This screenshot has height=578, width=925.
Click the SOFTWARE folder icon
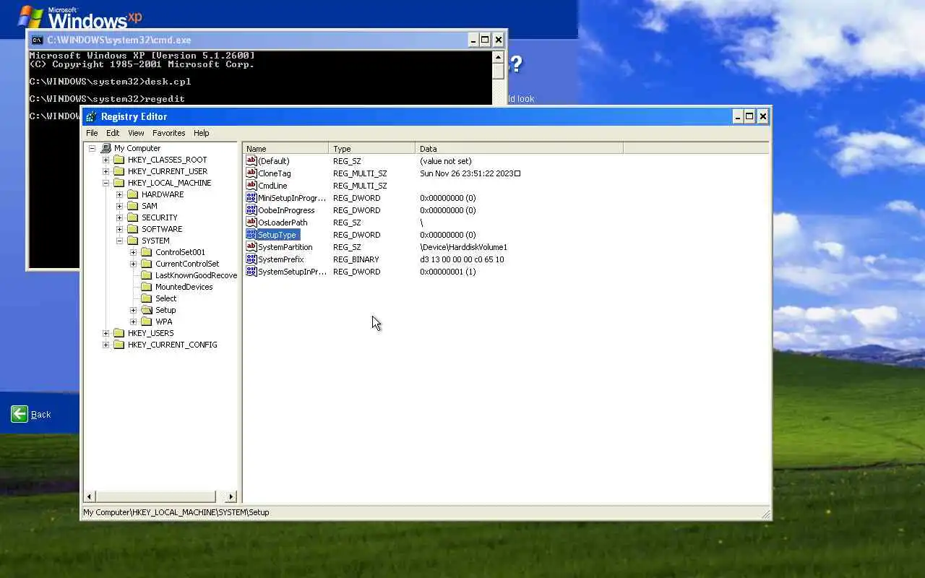(132, 229)
